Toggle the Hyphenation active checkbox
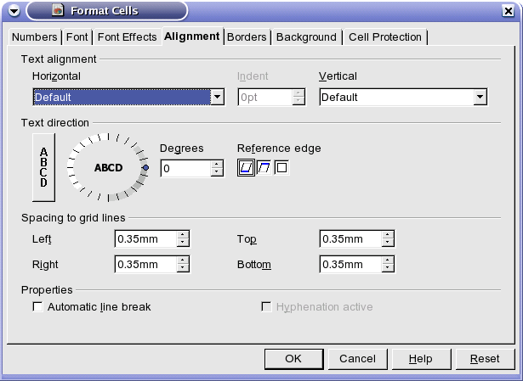523x381 pixels. [266, 306]
